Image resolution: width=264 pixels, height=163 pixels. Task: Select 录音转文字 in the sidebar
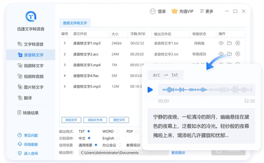[31, 55]
